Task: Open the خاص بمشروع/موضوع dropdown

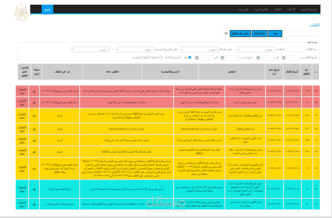Action: 135,50
